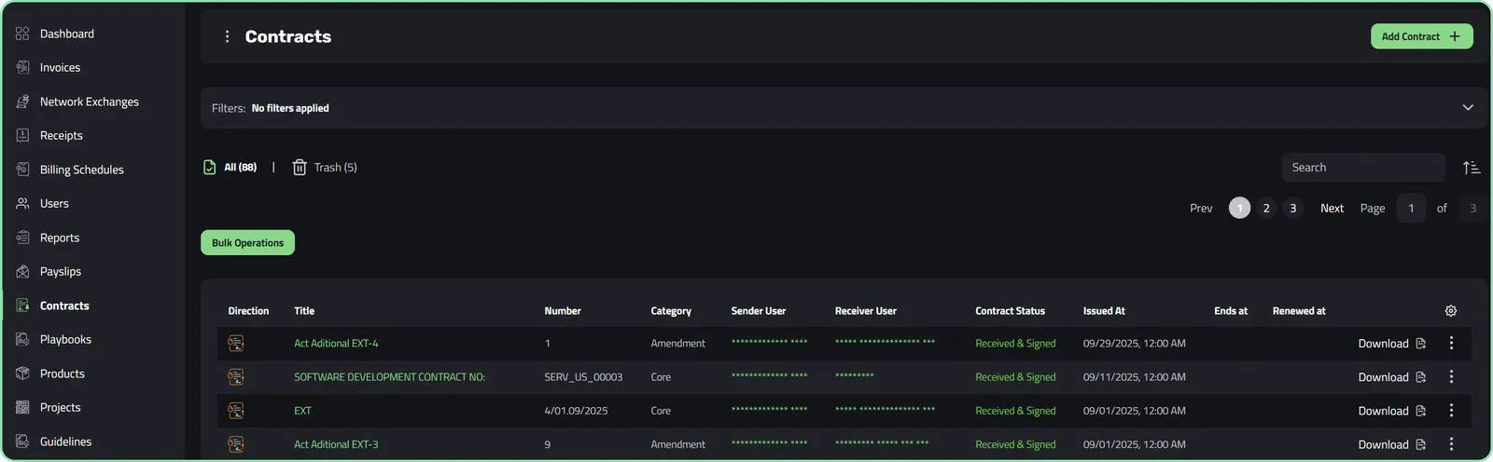The height and width of the screenshot is (462, 1493).
Task: Go to the Next page
Action: coord(1332,209)
